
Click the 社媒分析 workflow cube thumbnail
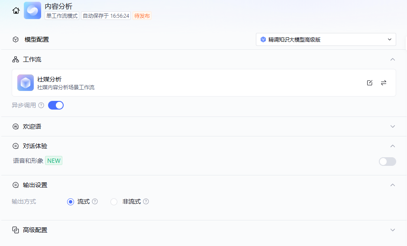pyautogui.click(x=26, y=83)
